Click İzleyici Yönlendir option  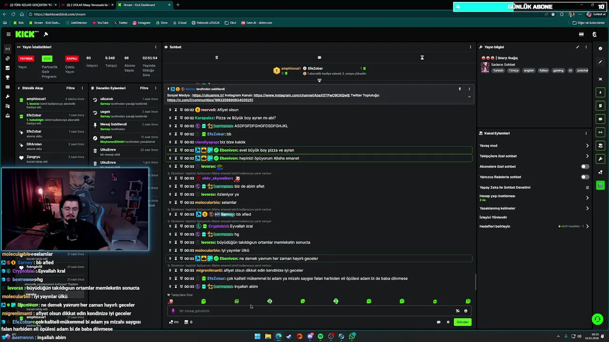click(493, 218)
